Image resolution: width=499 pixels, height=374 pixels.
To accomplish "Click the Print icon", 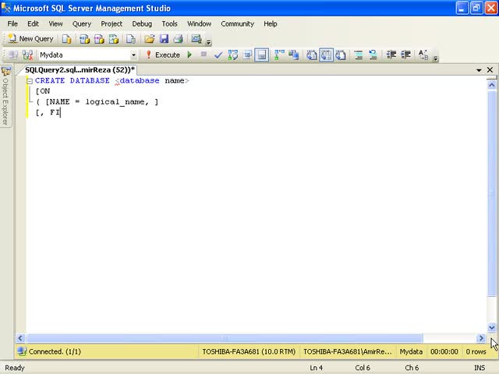I will point(179,39).
